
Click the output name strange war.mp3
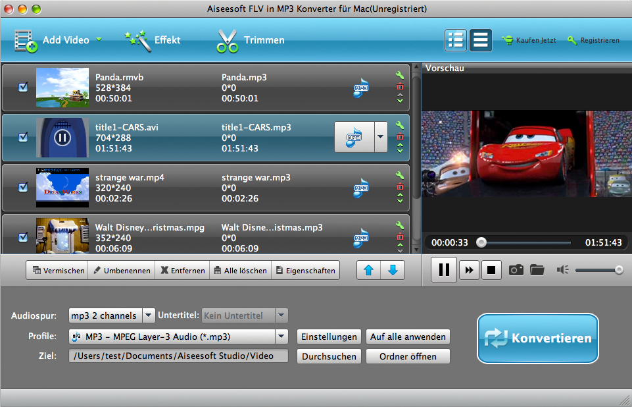coord(256,177)
